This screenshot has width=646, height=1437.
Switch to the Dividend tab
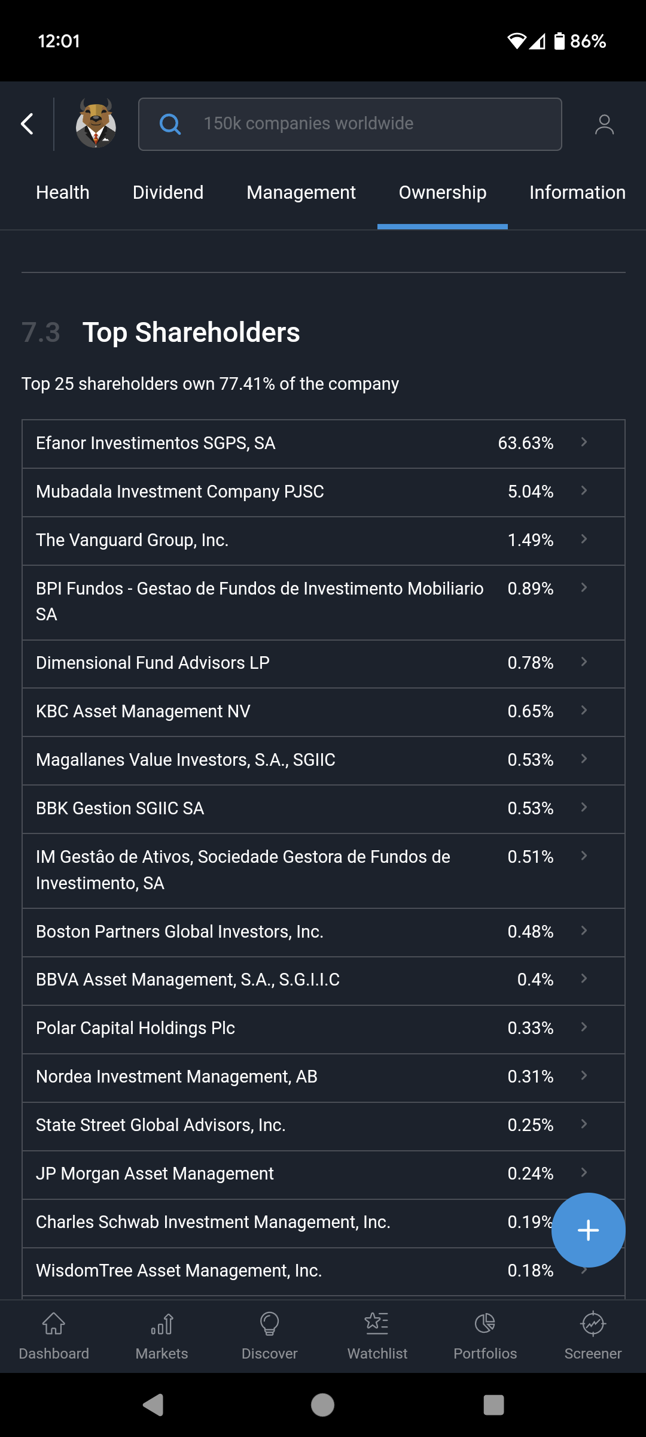(x=168, y=193)
